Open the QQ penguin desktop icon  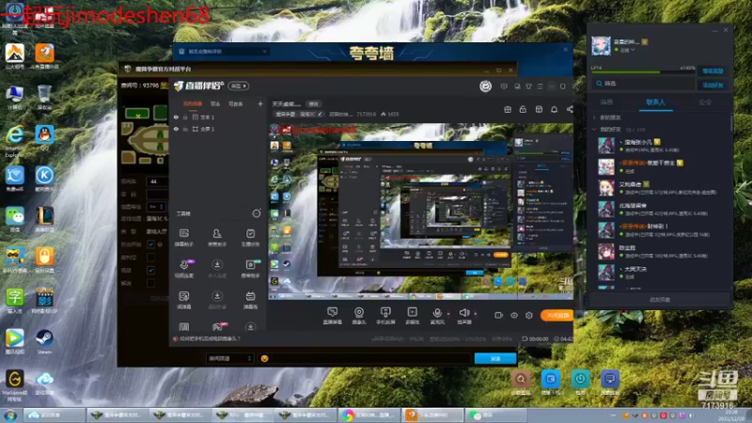(44, 135)
